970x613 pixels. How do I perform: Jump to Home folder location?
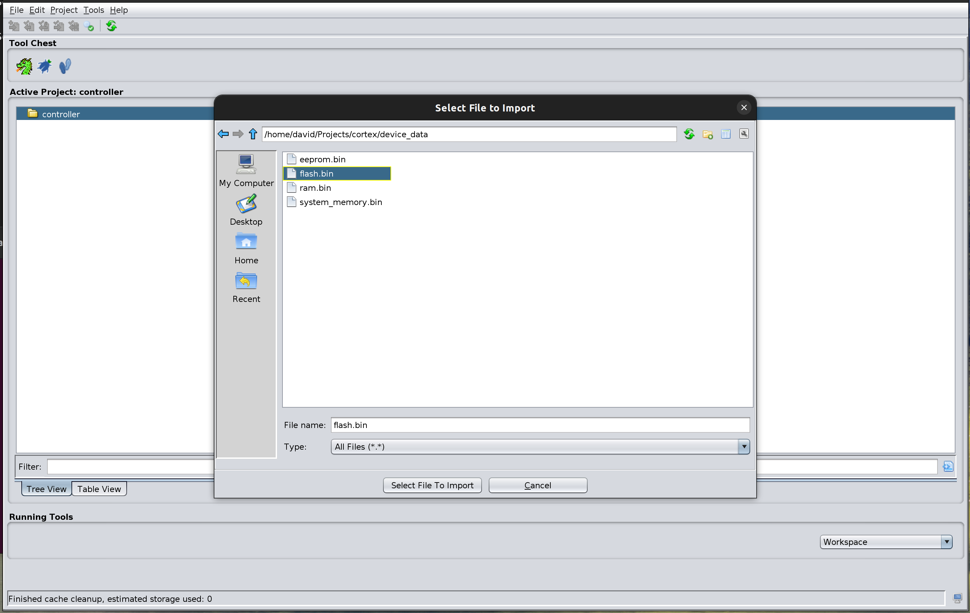(246, 248)
